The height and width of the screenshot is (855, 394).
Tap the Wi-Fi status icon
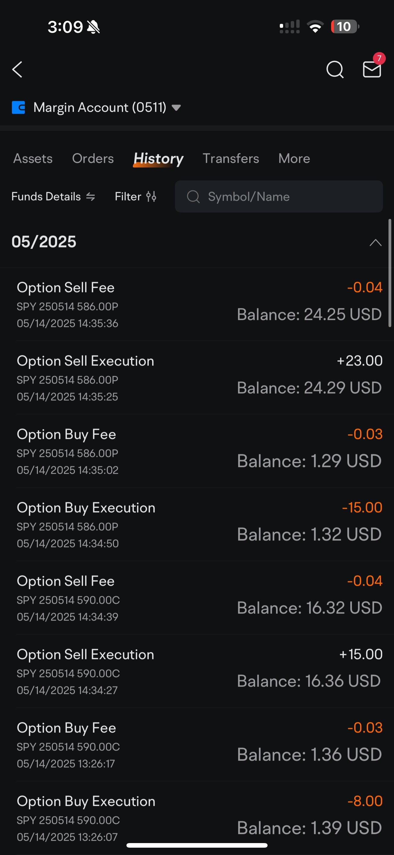315,27
